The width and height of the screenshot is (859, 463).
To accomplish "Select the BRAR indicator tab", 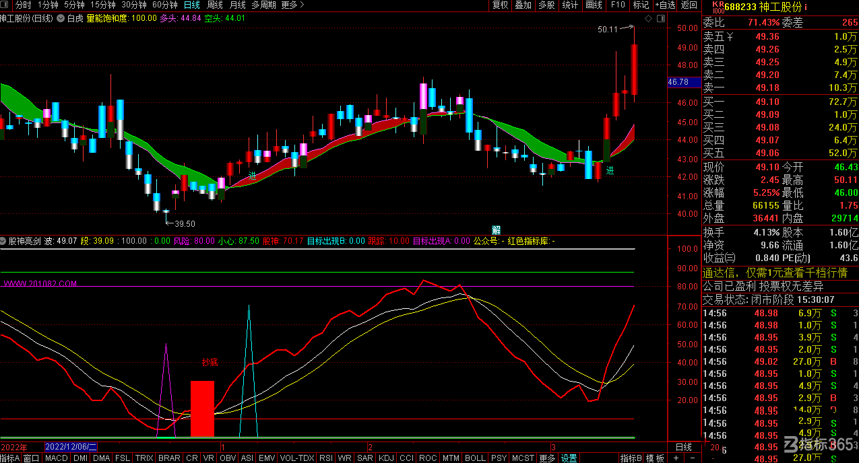I will (169, 458).
